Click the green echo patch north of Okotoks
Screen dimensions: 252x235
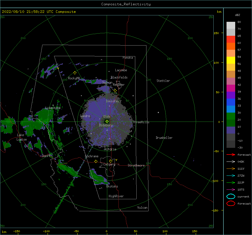pos(98,177)
